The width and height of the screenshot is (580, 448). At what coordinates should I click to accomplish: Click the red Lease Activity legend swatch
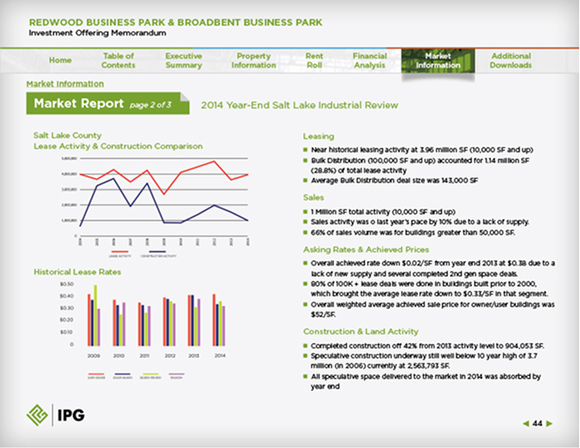[120, 251]
